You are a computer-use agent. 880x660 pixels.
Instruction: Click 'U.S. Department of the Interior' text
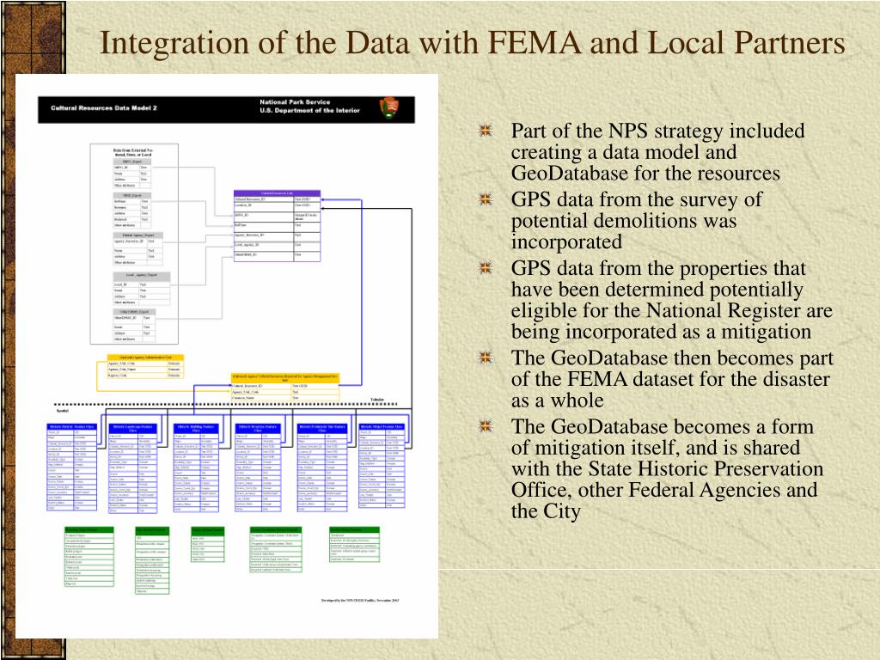point(309,111)
